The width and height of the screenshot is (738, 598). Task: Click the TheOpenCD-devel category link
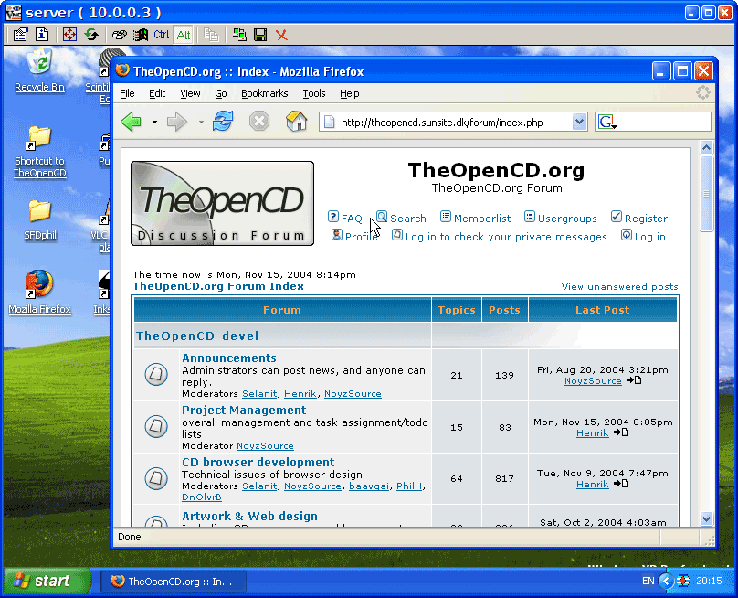(197, 336)
